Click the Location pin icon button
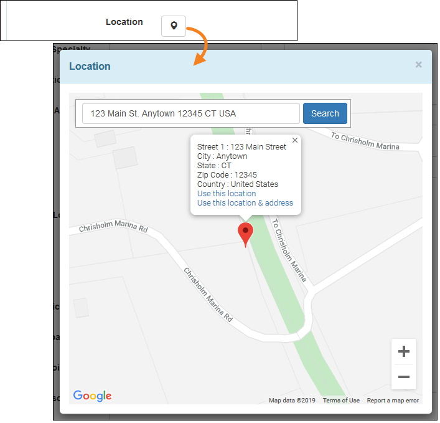 [x=174, y=26]
